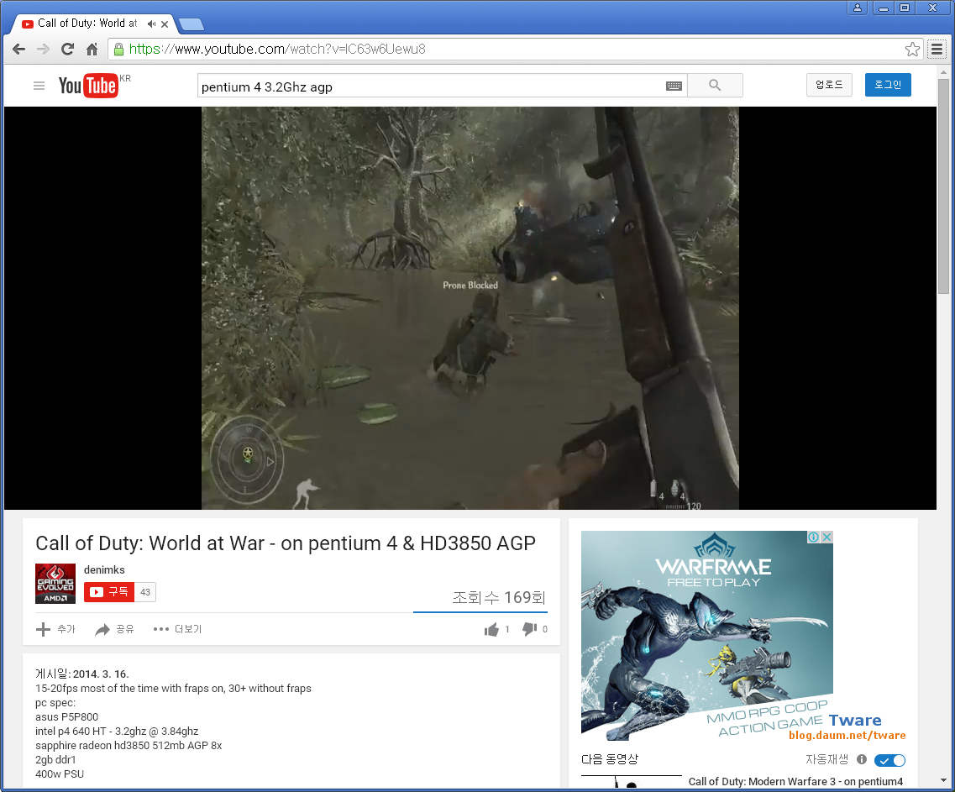Open the denimks channel link
955x792 pixels.
tap(104, 569)
